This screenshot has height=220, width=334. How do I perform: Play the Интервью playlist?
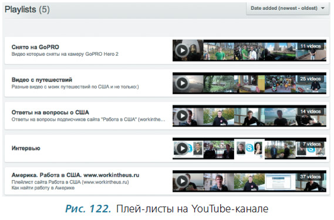pos(183,148)
